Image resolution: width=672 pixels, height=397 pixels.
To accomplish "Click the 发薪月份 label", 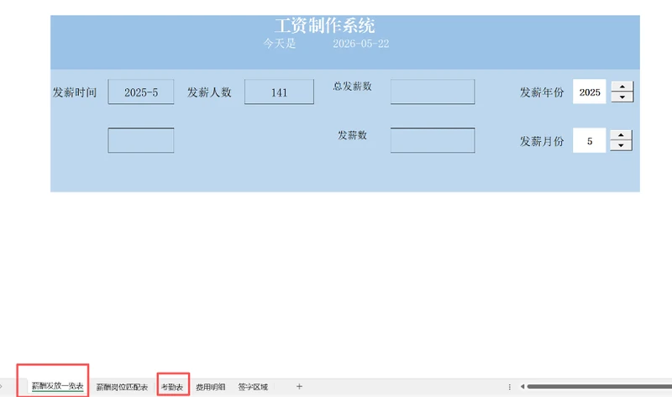I will [542, 141].
